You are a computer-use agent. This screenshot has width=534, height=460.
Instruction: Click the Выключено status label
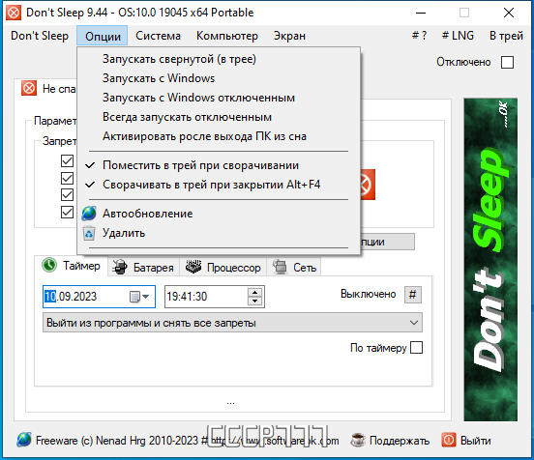pyautogui.click(x=369, y=294)
